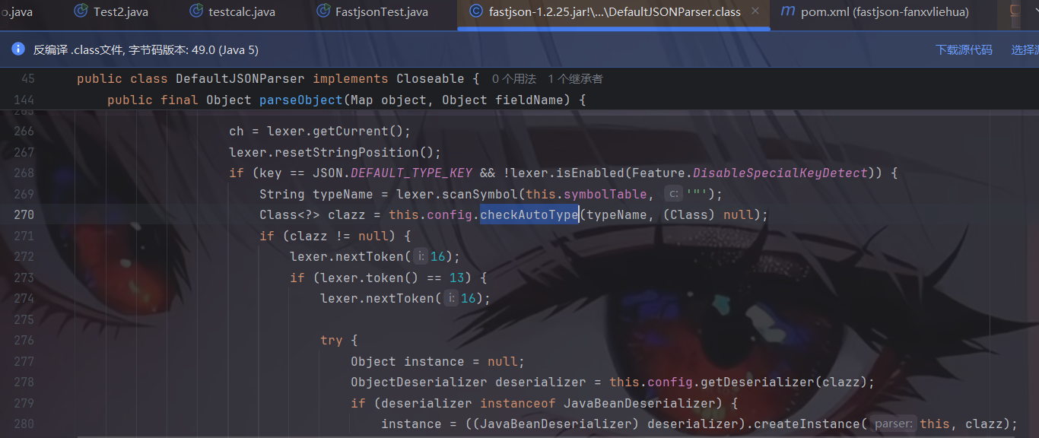This screenshot has height=438, width=1039.
Task: Switch to the Test2.java tab
Action: 120,12
